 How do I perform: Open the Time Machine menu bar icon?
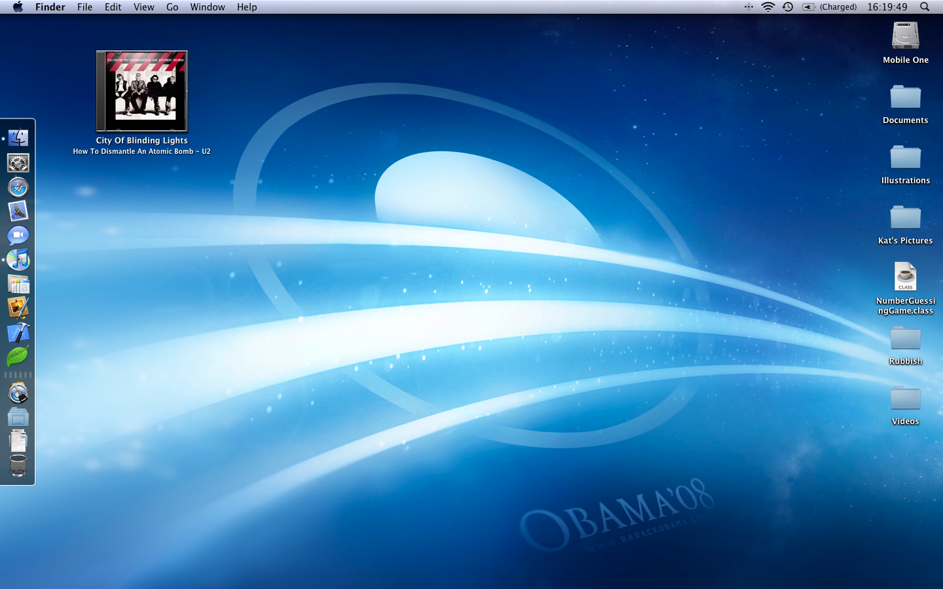pos(788,7)
